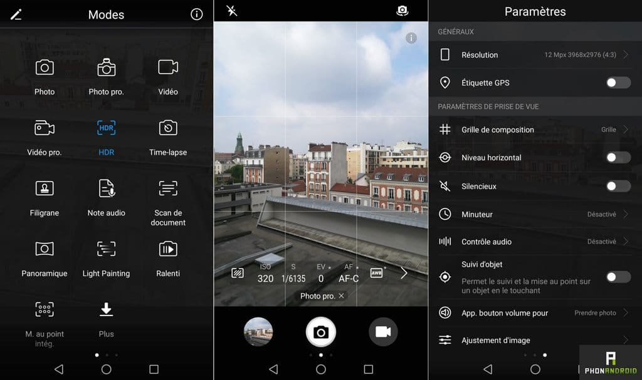This screenshot has height=380, width=642.
Task: Select the Photo mode icon
Action: pos(45,68)
